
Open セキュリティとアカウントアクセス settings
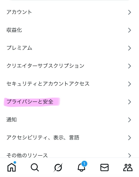pyautogui.click(x=69, y=84)
